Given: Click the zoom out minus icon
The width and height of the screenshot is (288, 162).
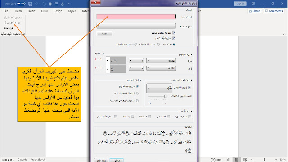Looking at the screenshot, I should [x=252, y=160].
